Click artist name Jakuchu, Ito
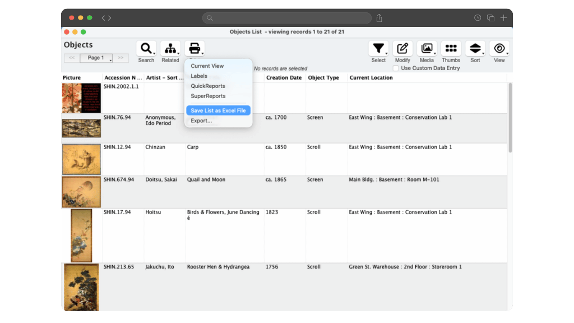This screenshot has width=574, height=323. [x=160, y=267]
